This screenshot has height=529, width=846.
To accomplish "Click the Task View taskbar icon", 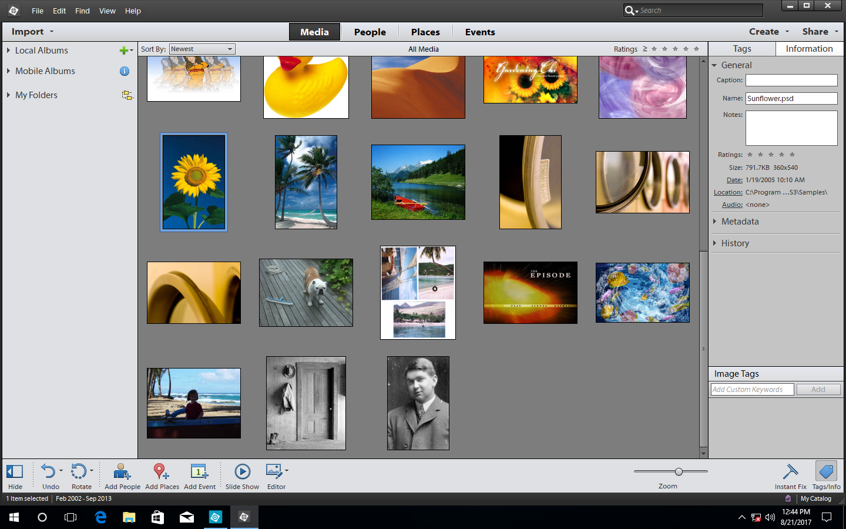I will click(70, 517).
